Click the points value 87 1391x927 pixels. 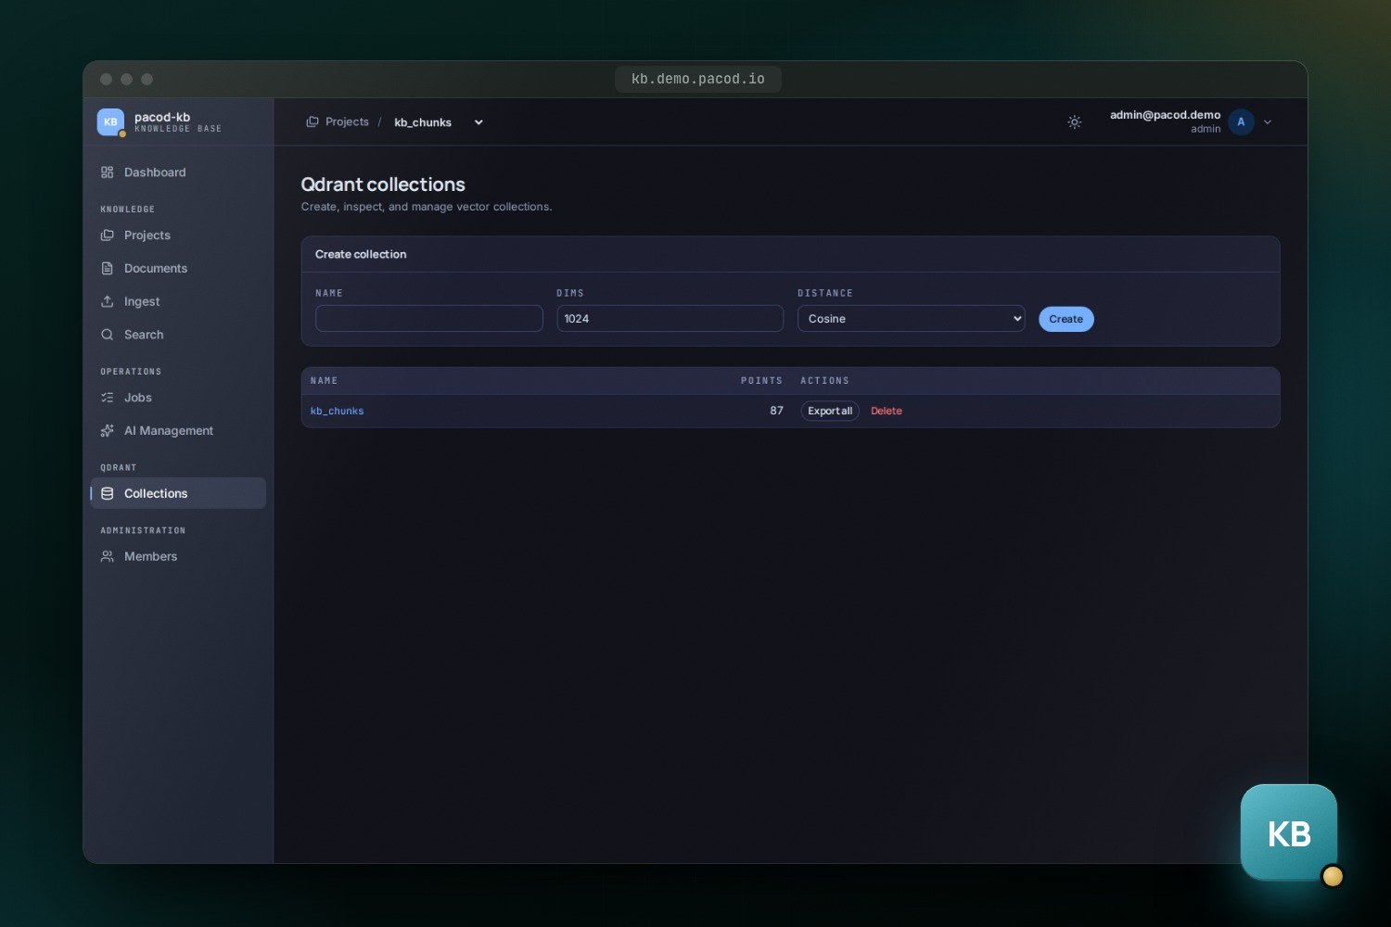(x=776, y=412)
